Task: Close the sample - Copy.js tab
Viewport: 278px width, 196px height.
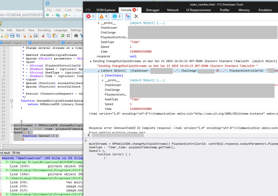Action: 25,43
